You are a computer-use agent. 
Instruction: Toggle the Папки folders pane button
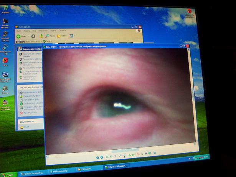coord(61,36)
